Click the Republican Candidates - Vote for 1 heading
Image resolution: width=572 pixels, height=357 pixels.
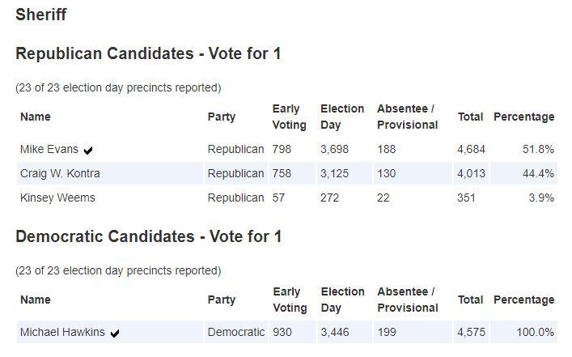[x=148, y=53]
